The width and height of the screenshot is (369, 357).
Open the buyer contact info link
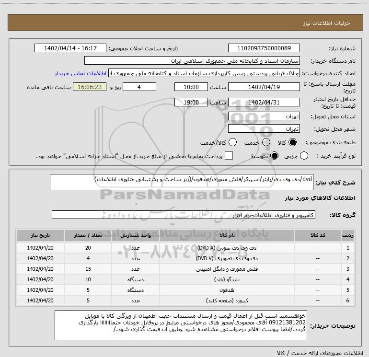point(81,73)
